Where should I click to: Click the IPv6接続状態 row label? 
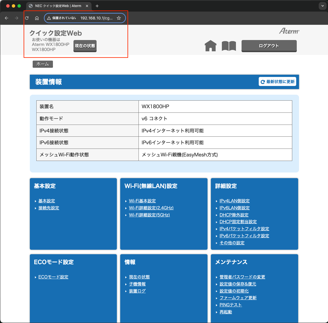coord(54,143)
